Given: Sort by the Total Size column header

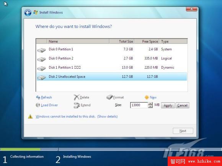Looking at the screenshot, I should tap(122, 41).
